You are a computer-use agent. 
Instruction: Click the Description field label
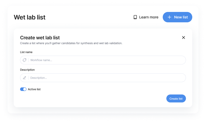(27, 70)
